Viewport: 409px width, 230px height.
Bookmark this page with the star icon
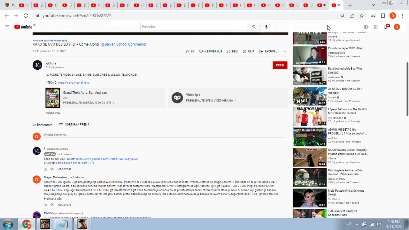(x=362, y=16)
